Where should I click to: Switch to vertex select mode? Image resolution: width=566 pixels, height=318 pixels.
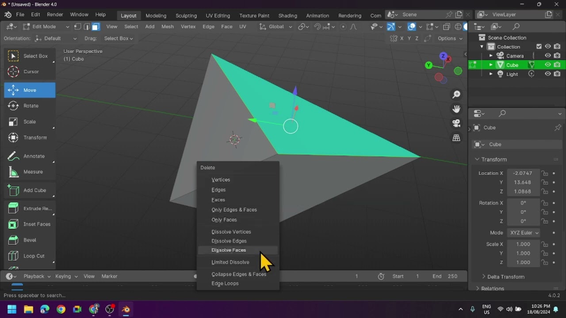(78, 26)
